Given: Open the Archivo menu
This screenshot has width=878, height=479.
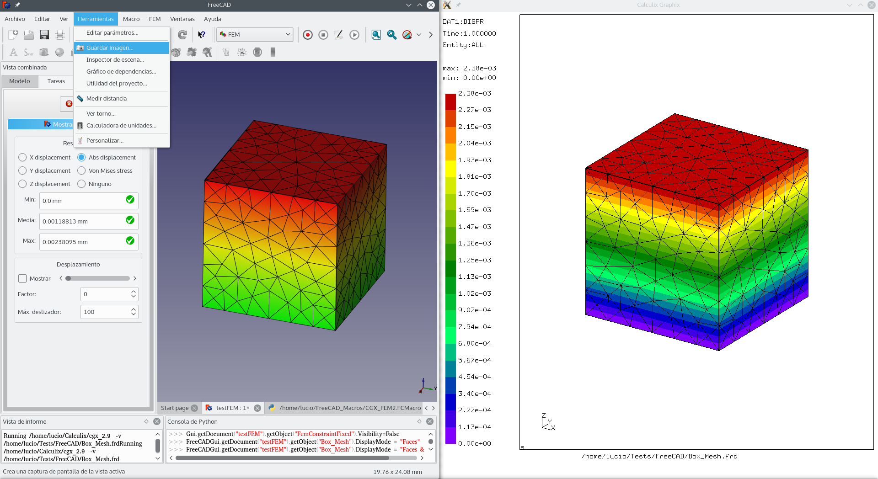Looking at the screenshot, I should (x=15, y=19).
